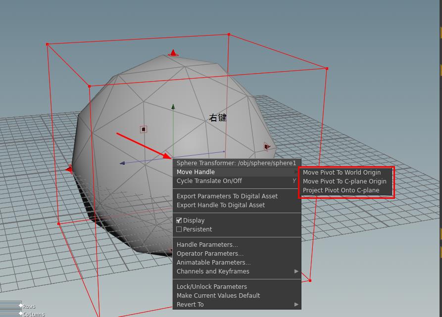Choose Export Handle To Digital Asset
This screenshot has width=442, height=317.
237,205
